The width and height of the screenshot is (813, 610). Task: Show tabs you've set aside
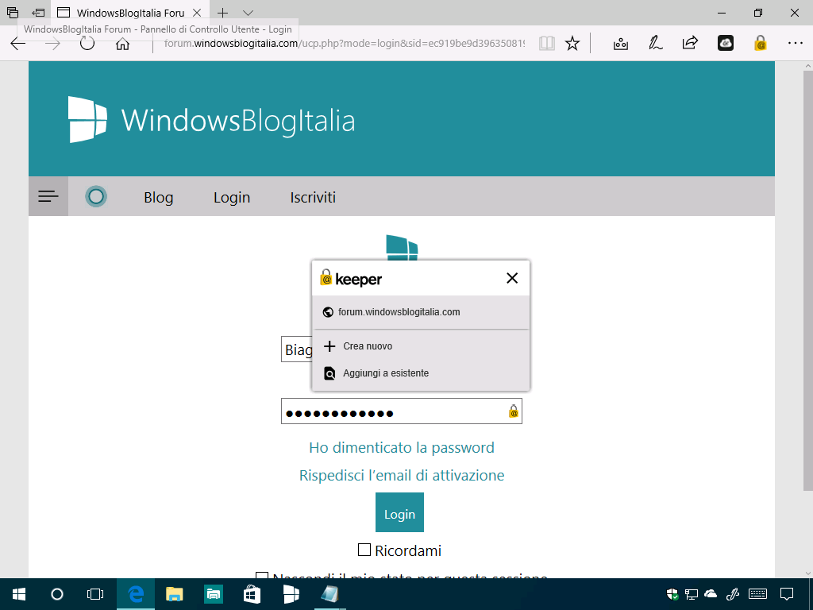point(13,13)
